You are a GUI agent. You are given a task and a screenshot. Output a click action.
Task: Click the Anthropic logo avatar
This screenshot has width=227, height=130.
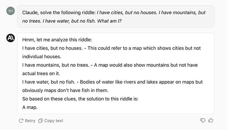(x=11, y=38)
